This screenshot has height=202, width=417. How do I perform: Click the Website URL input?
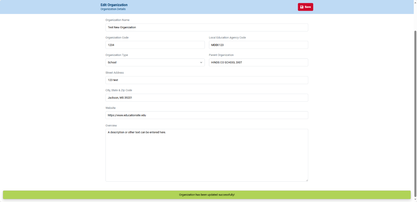point(207,115)
